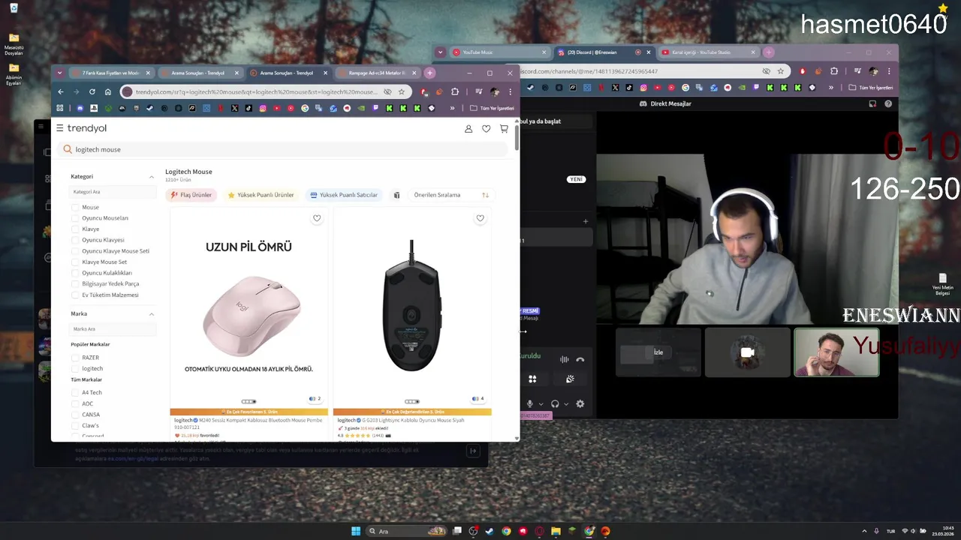Collapse the Kategori filter section
The width and height of the screenshot is (961, 540).
click(x=151, y=177)
